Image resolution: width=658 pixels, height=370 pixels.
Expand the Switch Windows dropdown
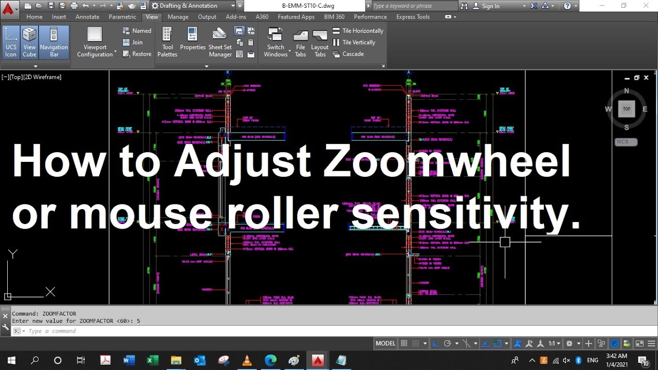[x=289, y=52]
